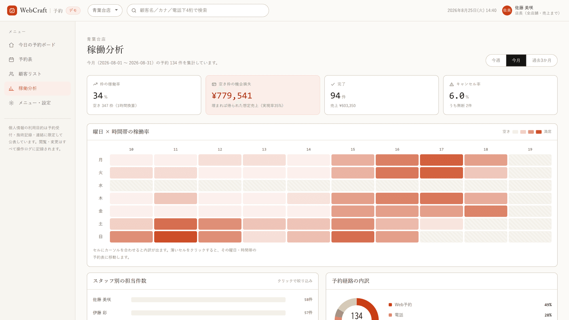Click the ¥779,541 value

click(x=232, y=96)
